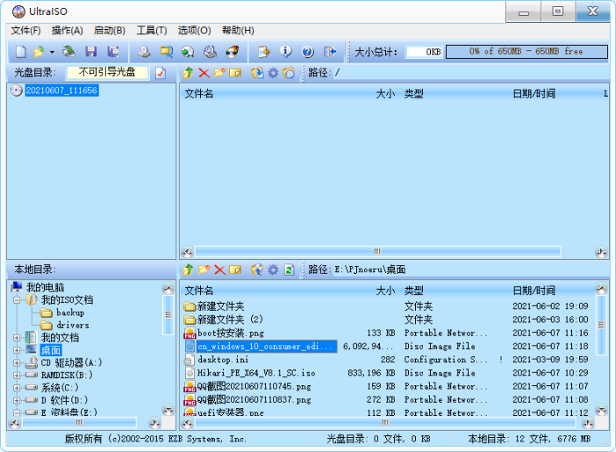This screenshot has height=452, width=616.
Task: Click the Make CD/DVD image icon
Action: pos(144,52)
